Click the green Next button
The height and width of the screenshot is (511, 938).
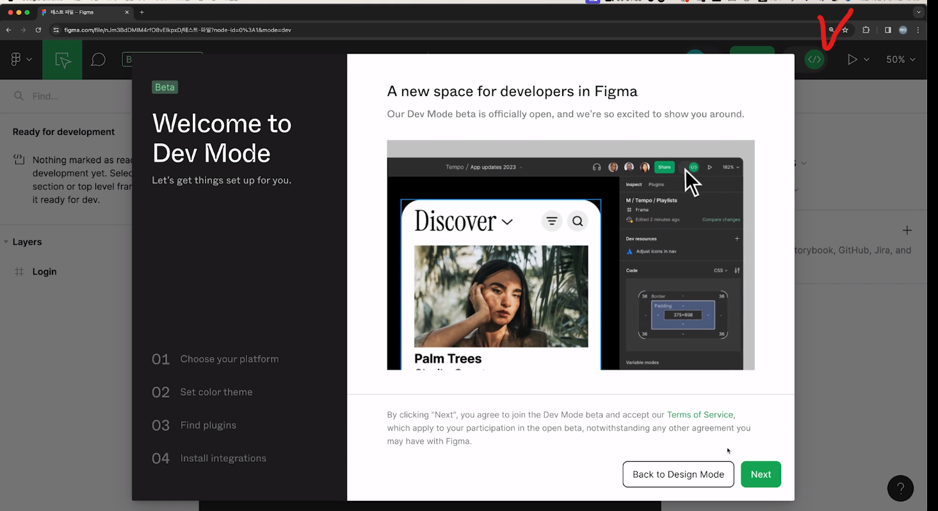coord(761,474)
